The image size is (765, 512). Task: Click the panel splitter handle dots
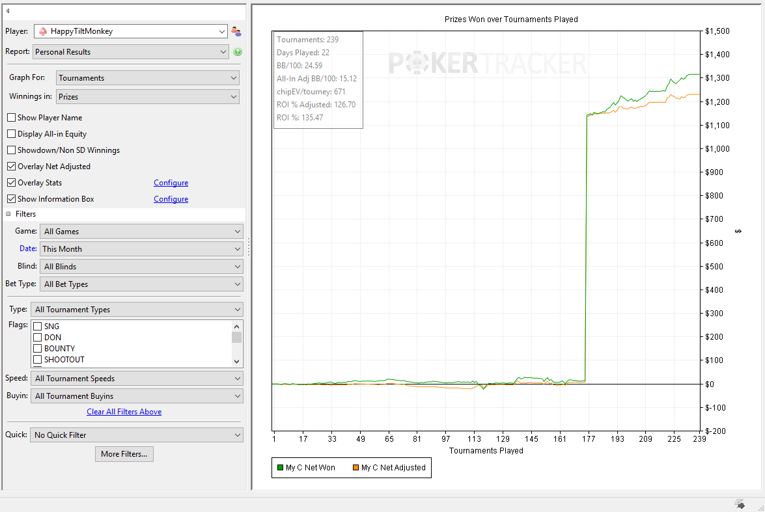(x=248, y=247)
